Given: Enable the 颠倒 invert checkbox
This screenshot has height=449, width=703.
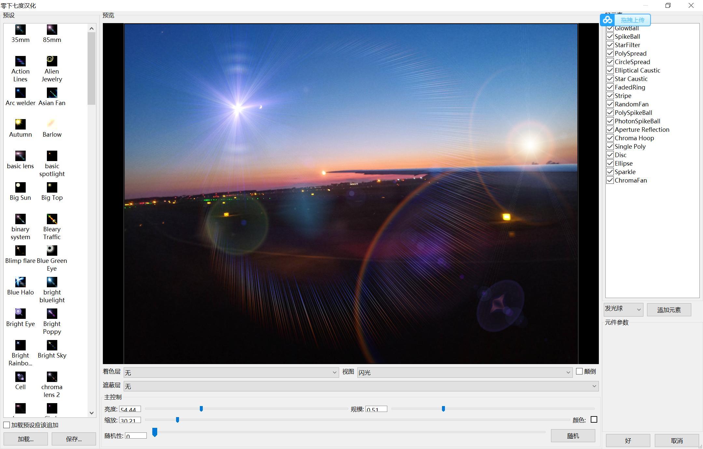Looking at the screenshot, I should coord(579,371).
